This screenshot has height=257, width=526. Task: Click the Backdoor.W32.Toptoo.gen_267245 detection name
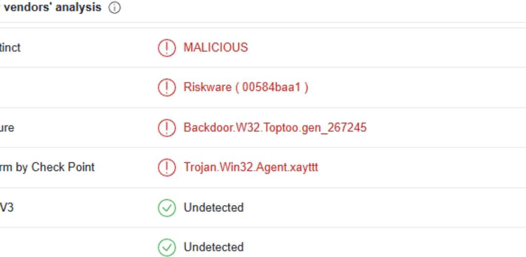[275, 128]
